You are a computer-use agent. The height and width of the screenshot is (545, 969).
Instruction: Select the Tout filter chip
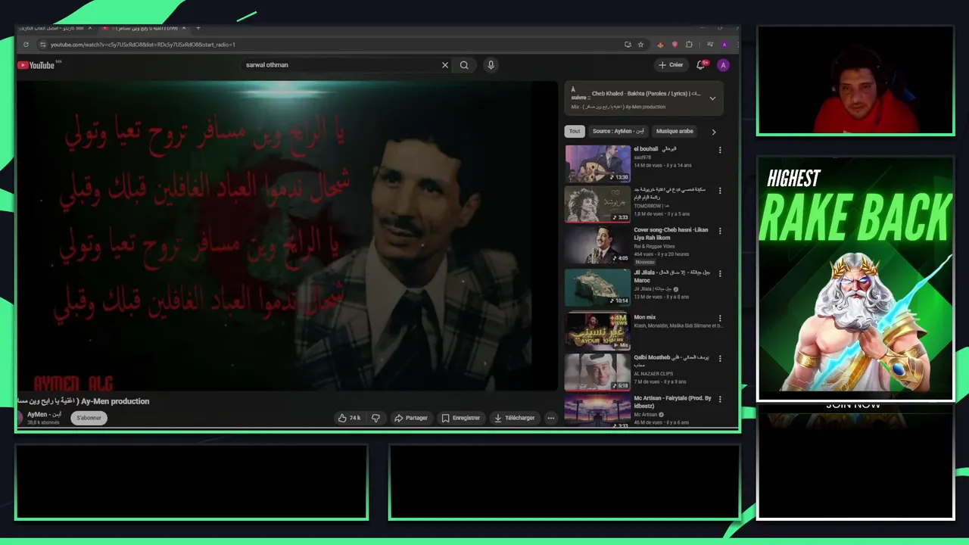coord(575,131)
